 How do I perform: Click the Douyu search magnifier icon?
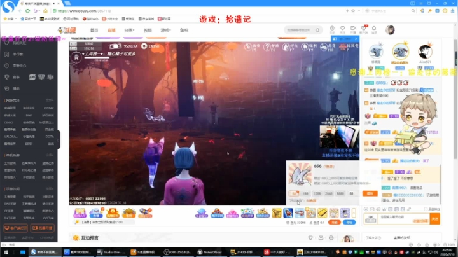click(317, 30)
